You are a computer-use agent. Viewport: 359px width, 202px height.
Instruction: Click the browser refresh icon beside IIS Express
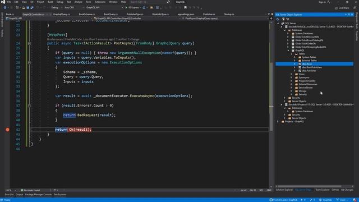[144, 7]
